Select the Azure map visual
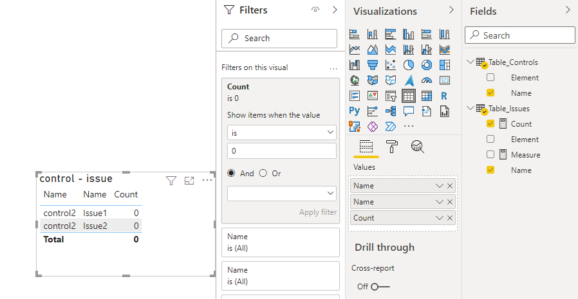The width and height of the screenshot is (578, 299). 409,80
